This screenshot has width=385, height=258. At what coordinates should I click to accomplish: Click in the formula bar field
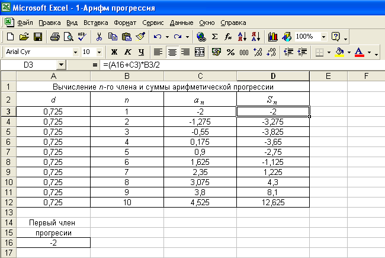pyautogui.click(x=237, y=64)
